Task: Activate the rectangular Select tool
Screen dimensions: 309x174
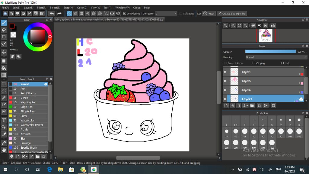Action: point(4,84)
